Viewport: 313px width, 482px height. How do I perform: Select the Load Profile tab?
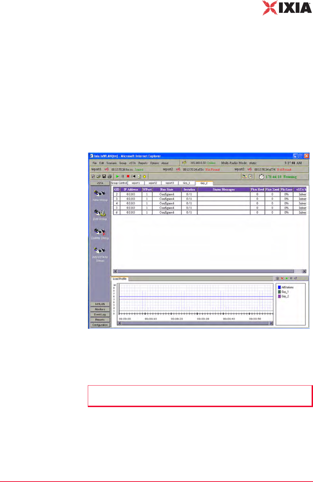pos(120,279)
